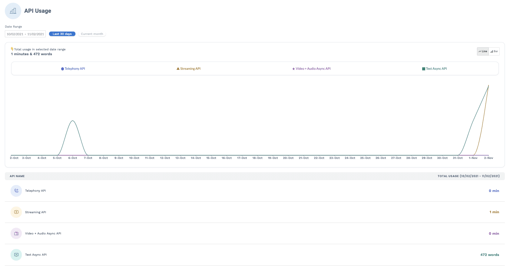Toggle Streaming API legend series
Screen dimensions: 510x269
pyautogui.click(x=188, y=69)
